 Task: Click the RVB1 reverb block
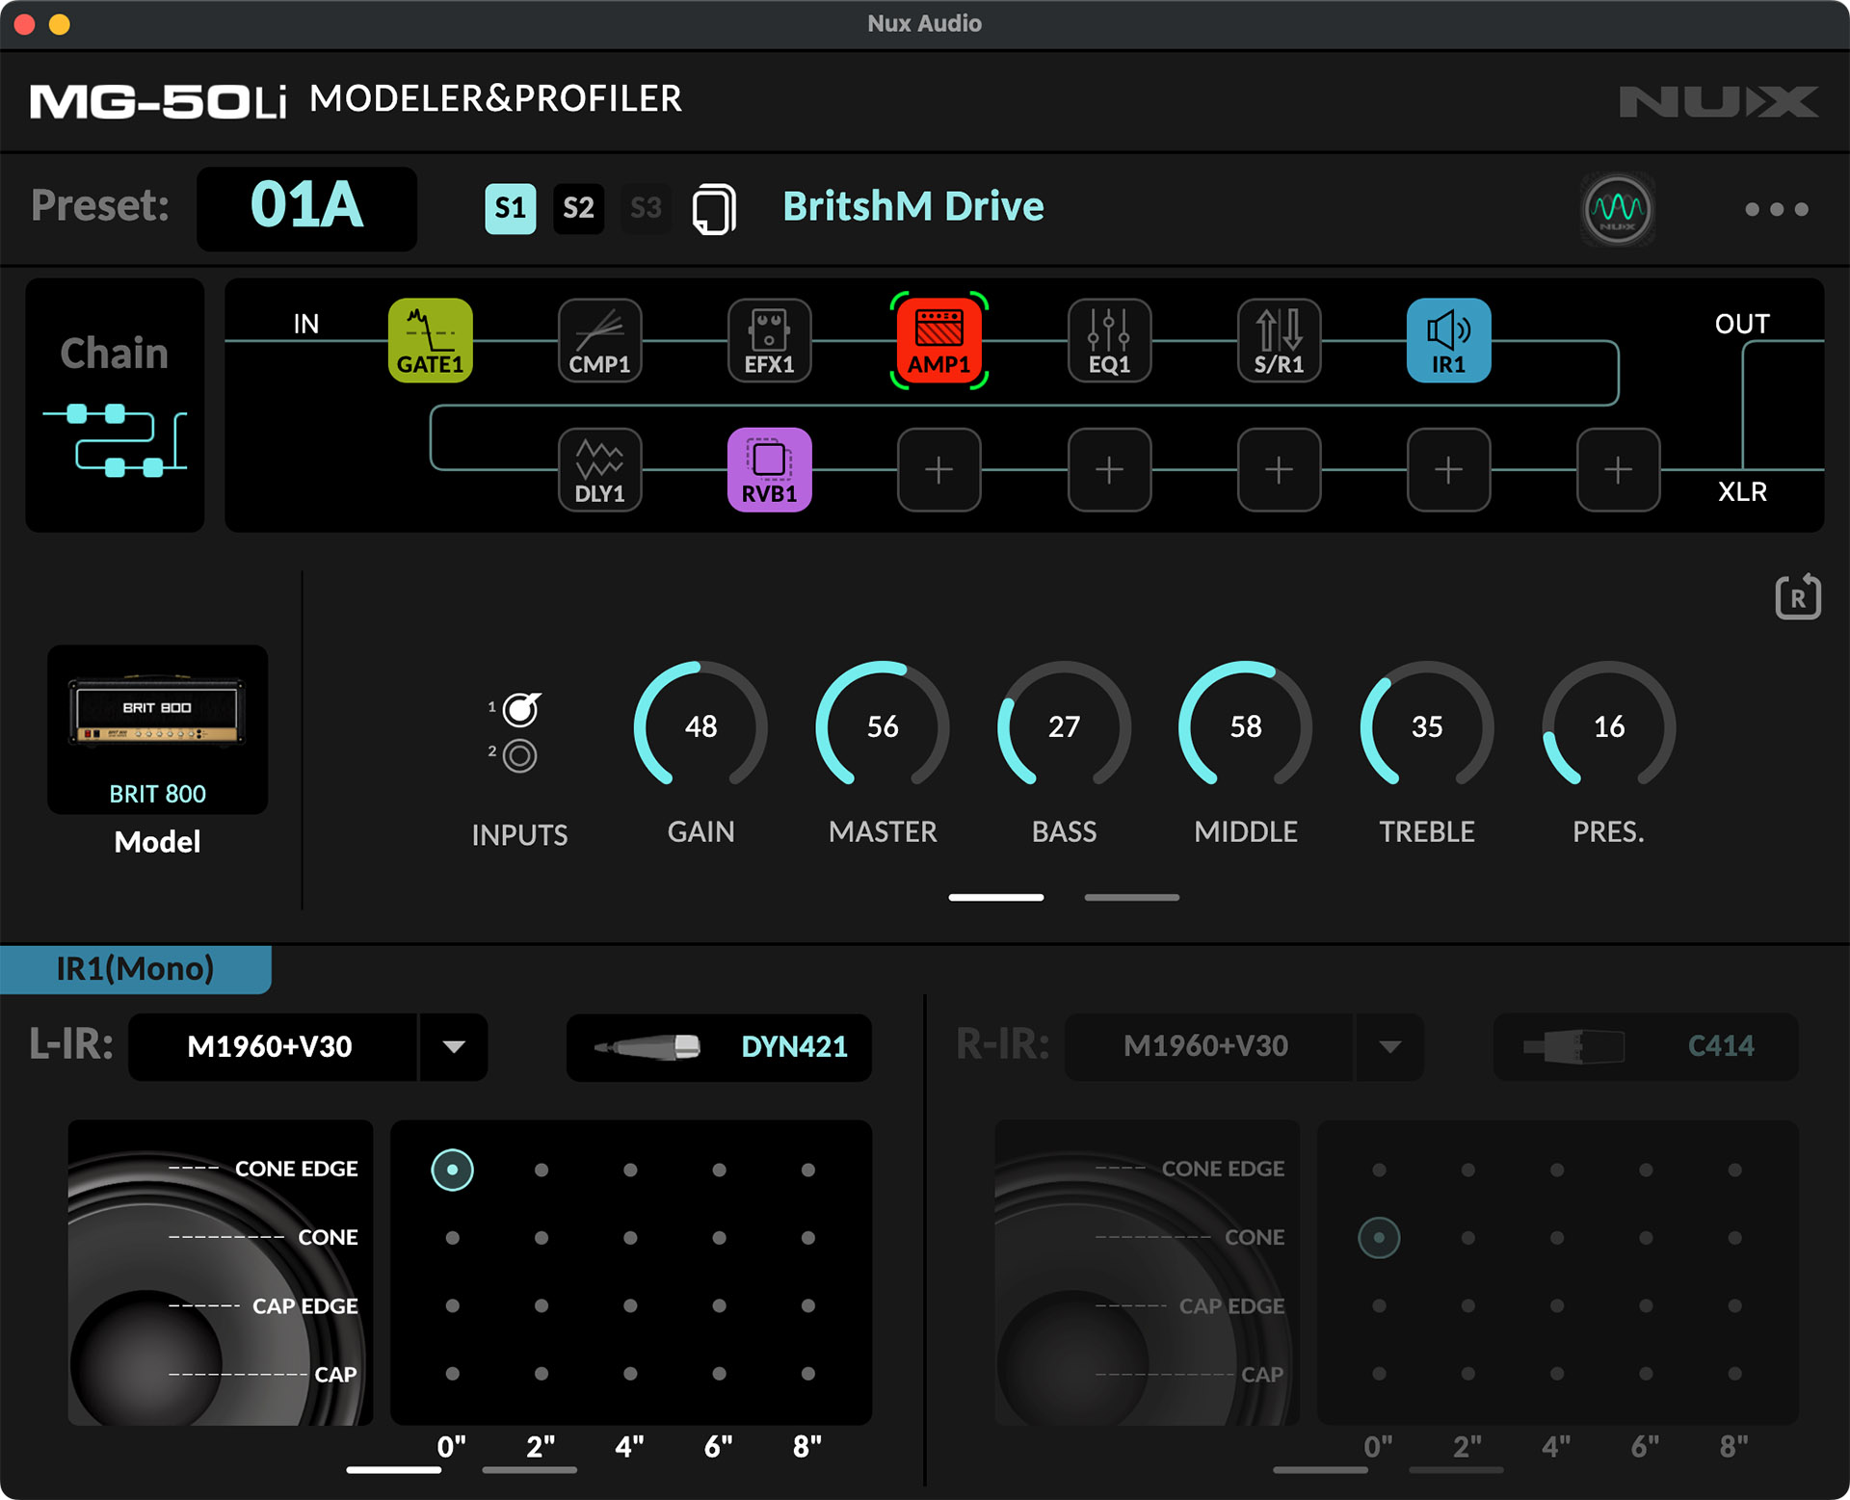coord(769,470)
